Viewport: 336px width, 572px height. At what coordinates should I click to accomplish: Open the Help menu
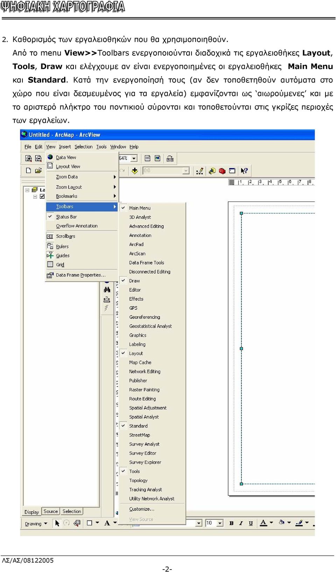click(x=134, y=147)
